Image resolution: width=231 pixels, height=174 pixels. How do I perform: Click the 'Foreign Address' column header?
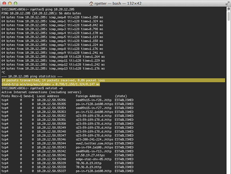pyautogui.click(x=88, y=96)
